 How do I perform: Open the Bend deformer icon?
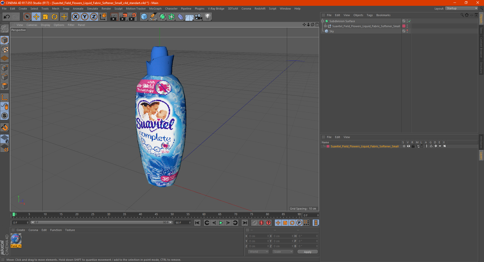coord(180,17)
